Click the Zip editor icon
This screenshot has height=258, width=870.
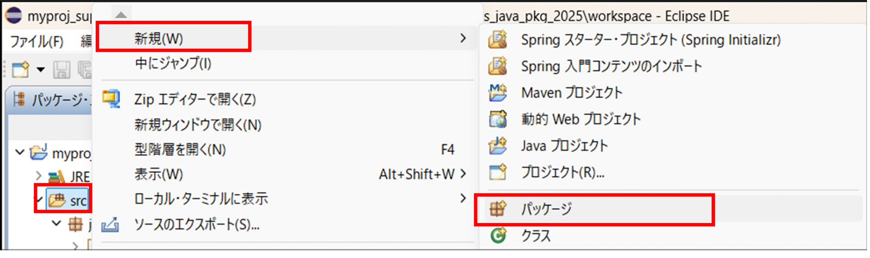click(x=111, y=99)
